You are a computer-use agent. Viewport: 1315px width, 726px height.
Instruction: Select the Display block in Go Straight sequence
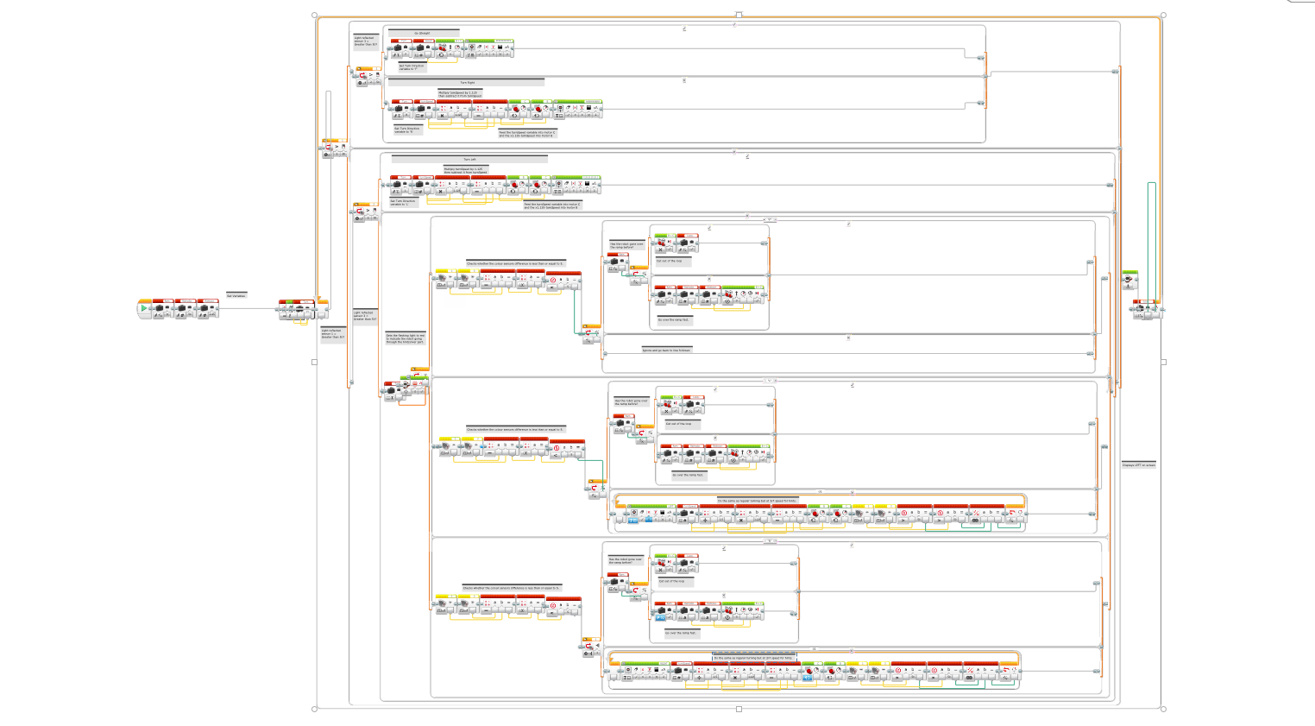tap(488, 48)
